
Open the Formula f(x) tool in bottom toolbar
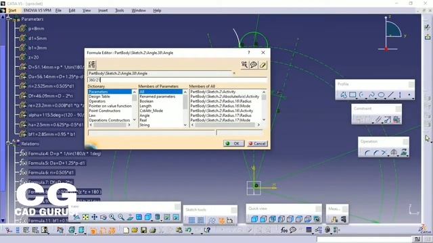coord(283,230)
